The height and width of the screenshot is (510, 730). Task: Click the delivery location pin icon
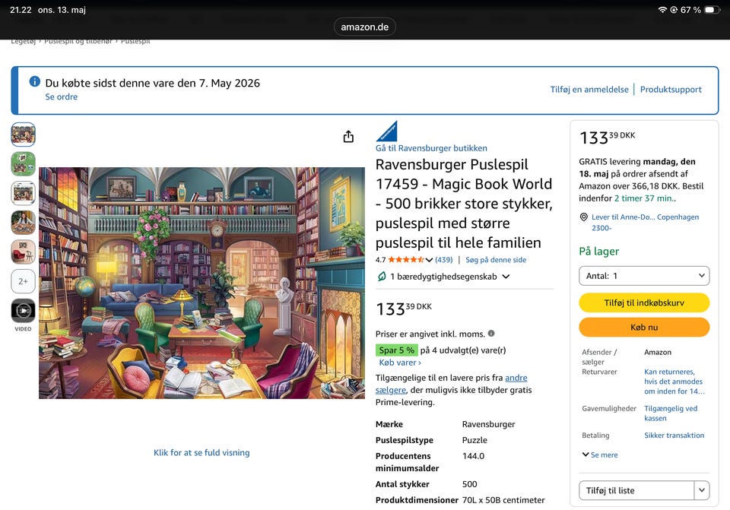click(x=583, y=217)
